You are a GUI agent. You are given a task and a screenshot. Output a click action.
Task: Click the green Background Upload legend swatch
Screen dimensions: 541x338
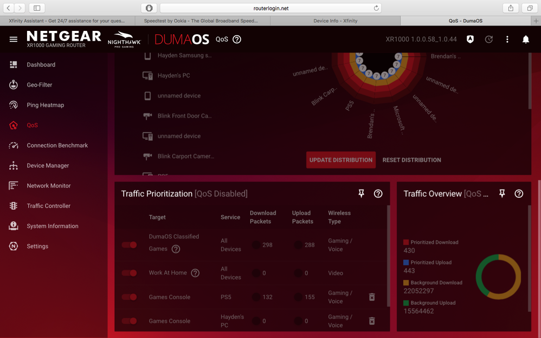[x=406, y=303]
